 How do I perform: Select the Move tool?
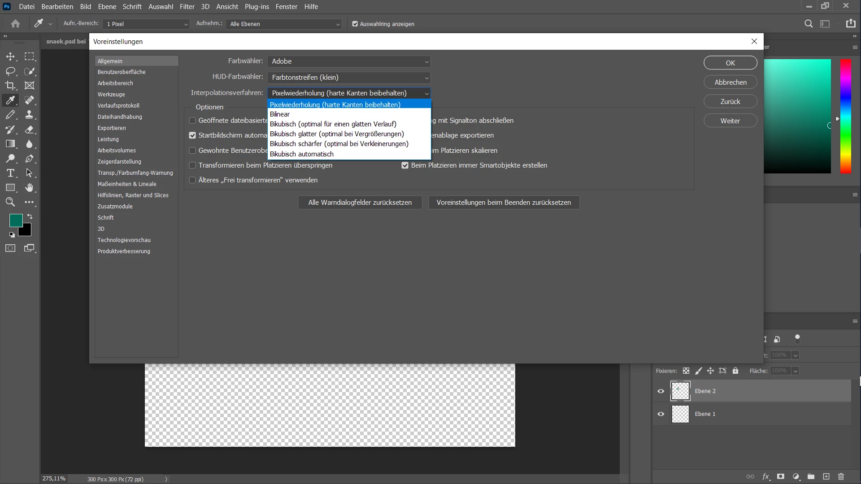[x=10, y=56]
